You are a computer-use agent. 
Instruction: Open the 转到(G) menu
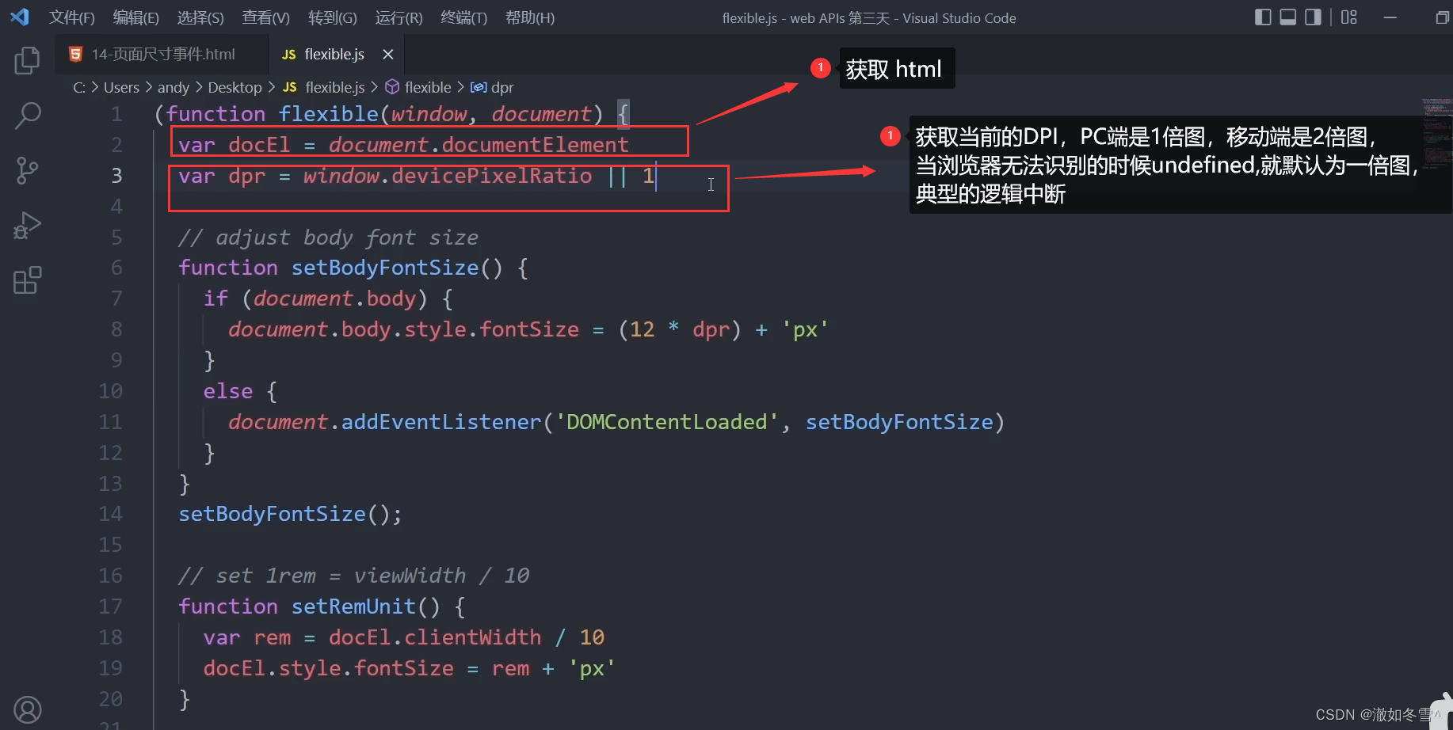(332, 17)
